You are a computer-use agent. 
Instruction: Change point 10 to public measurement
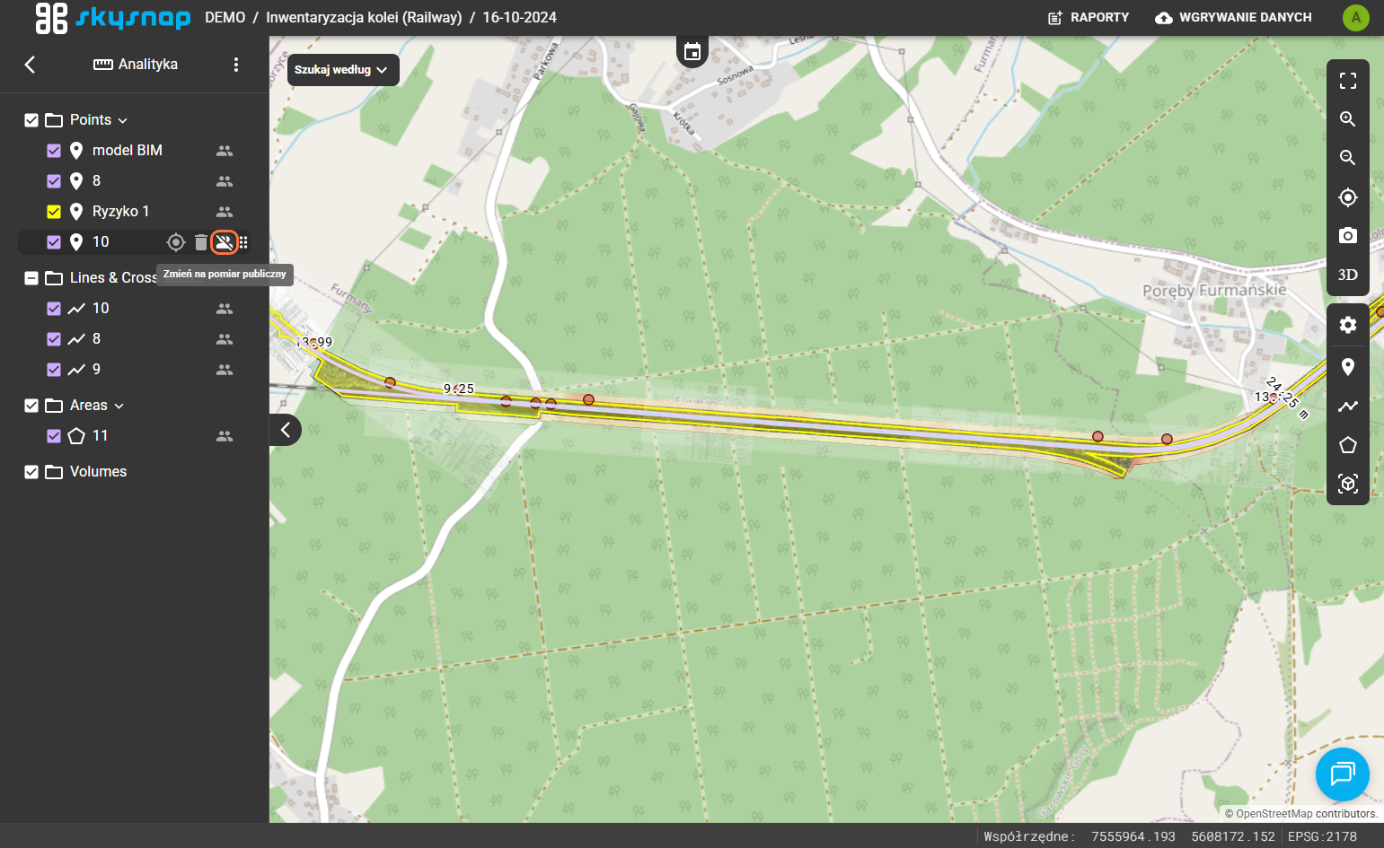click(x=225, y=242)
